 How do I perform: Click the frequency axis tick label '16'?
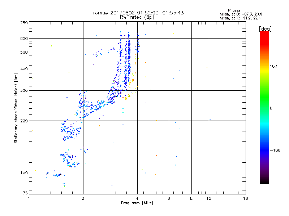(246, 198)
